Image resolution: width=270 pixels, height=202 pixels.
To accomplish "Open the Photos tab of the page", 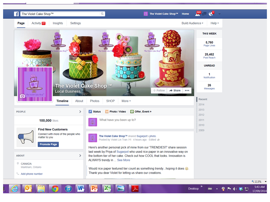I will [94, 101].
